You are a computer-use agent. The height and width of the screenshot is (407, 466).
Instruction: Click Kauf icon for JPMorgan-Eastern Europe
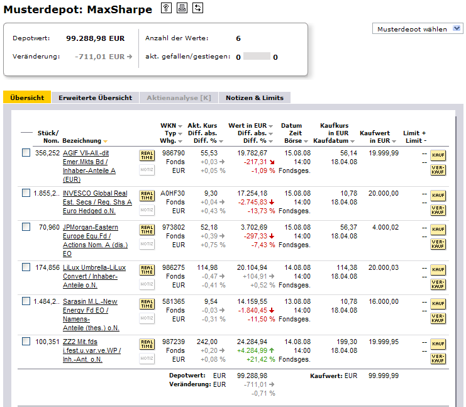coord(438,230)
